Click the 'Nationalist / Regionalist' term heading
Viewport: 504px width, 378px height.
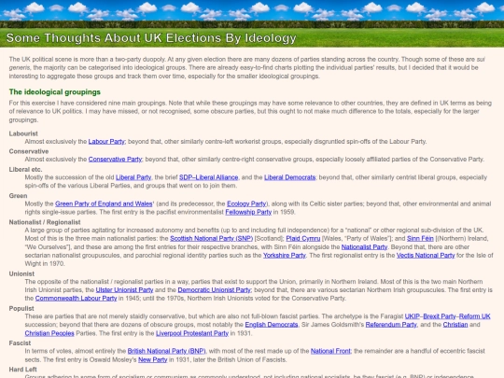[x=45, y=222]
